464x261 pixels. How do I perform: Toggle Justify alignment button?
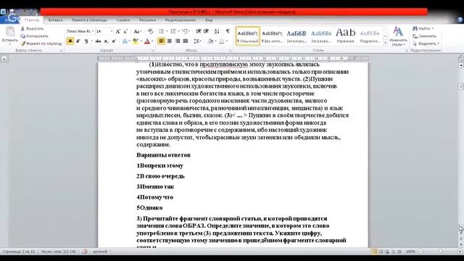[186, 41]
